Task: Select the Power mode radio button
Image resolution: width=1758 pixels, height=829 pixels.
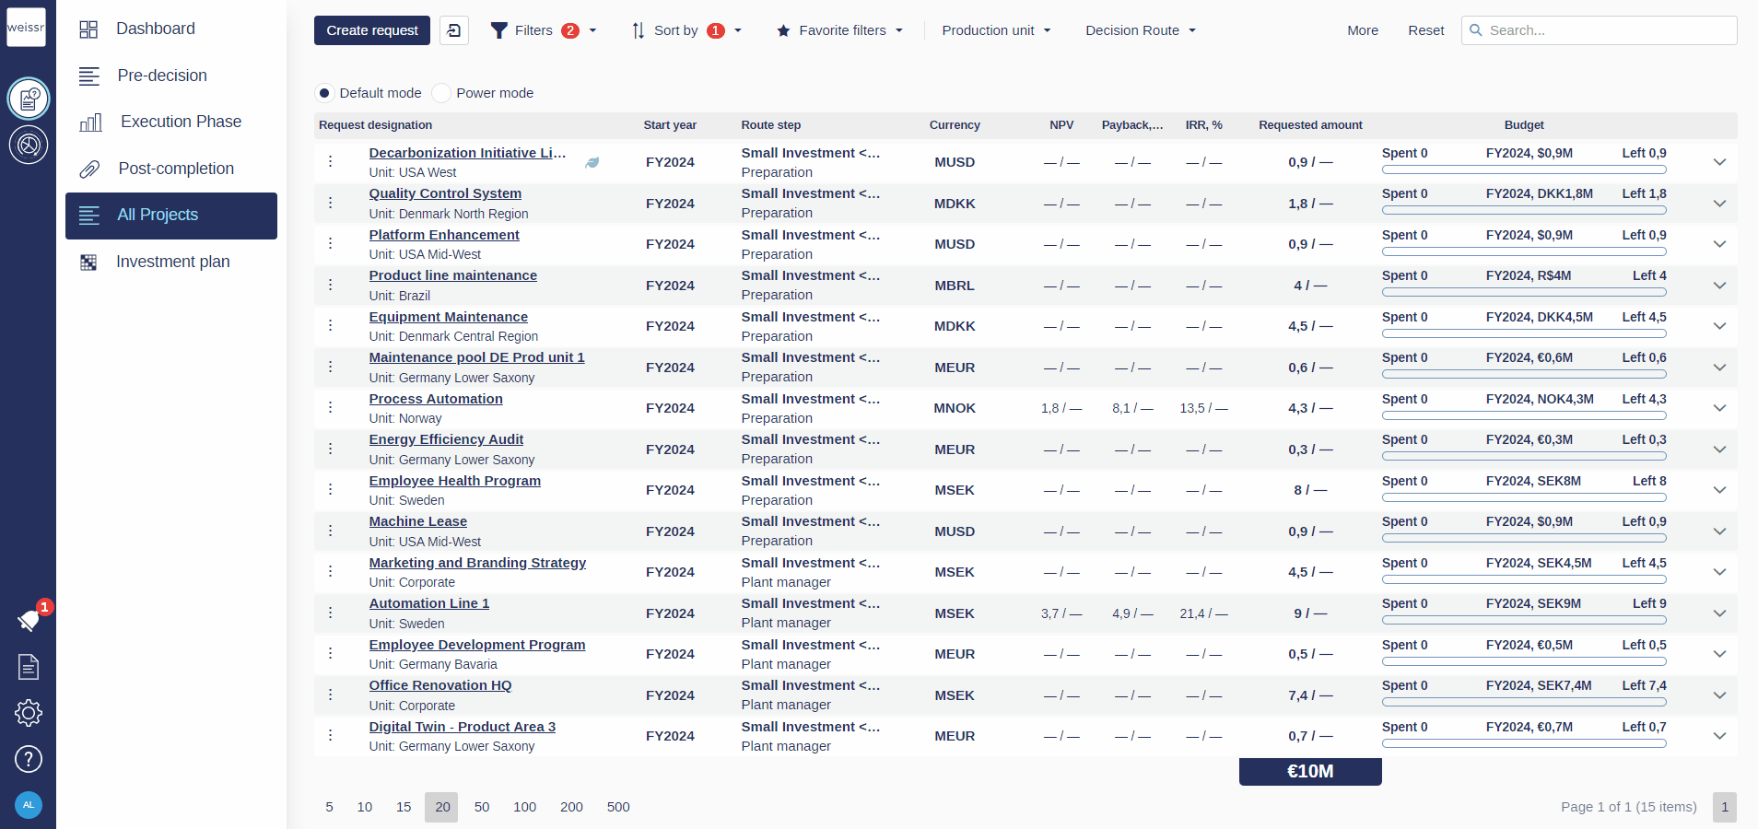Action: [441, 93]
